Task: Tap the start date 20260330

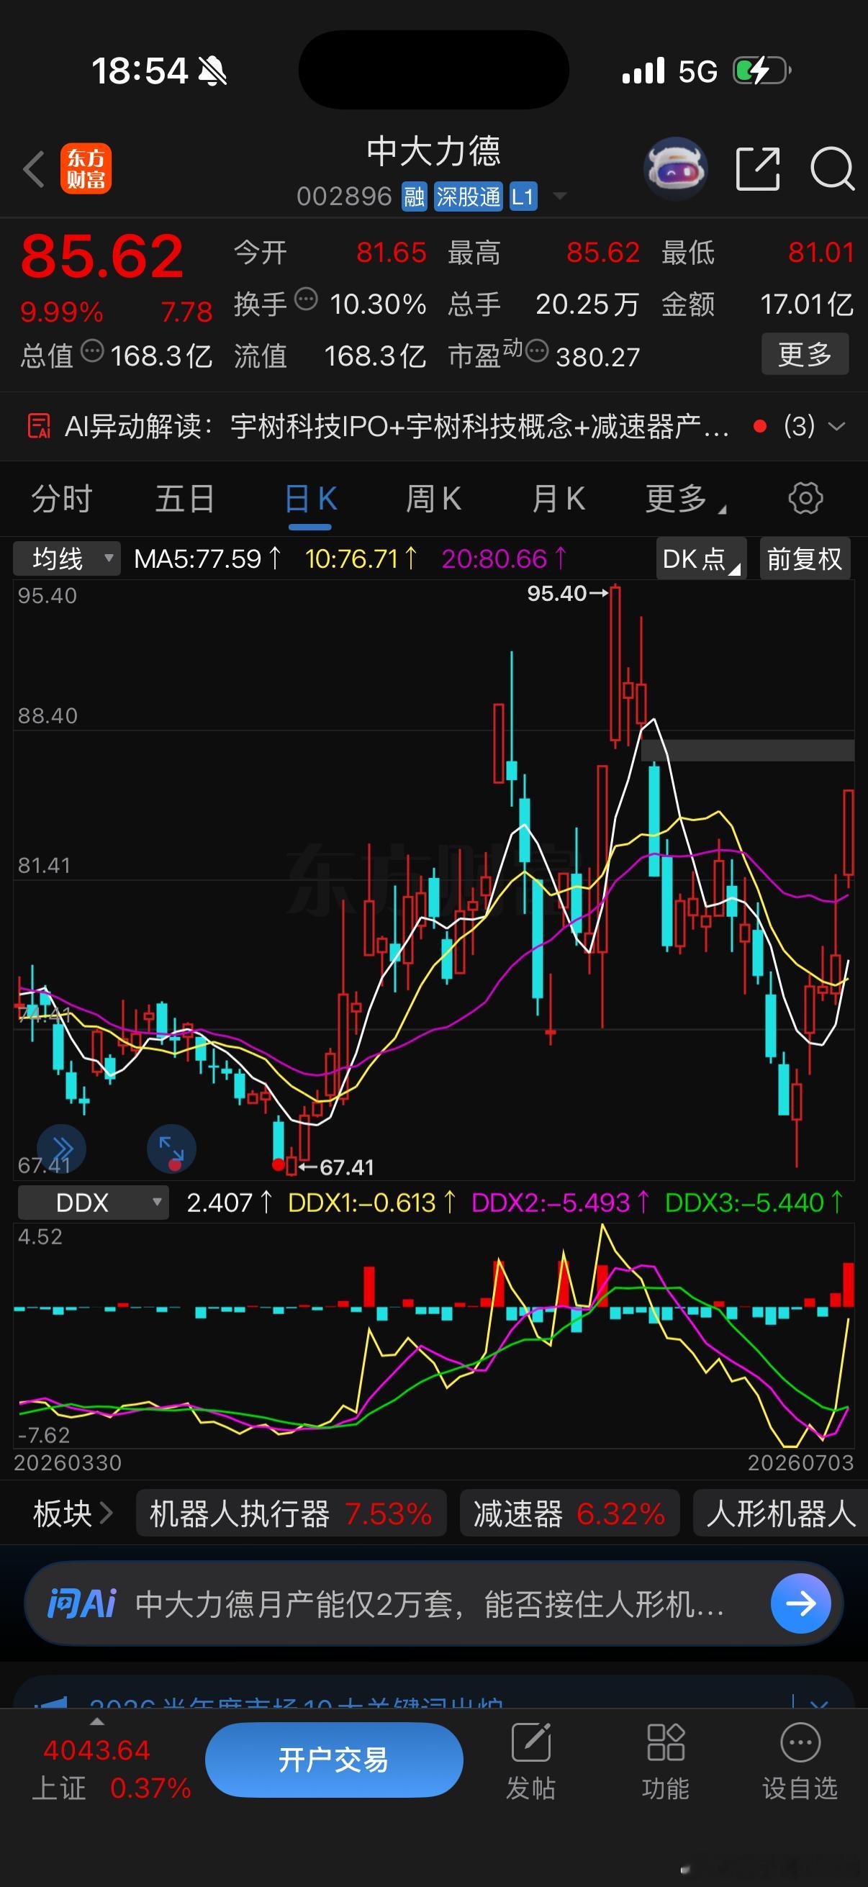Action: pyautogui.click(x=68, y=1463)
